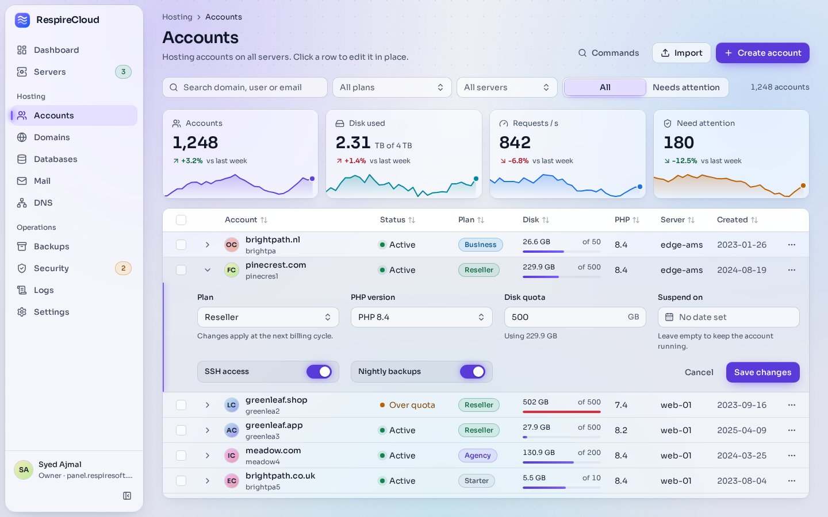
Task: Disable the SSH access switch
Action: 319,372
